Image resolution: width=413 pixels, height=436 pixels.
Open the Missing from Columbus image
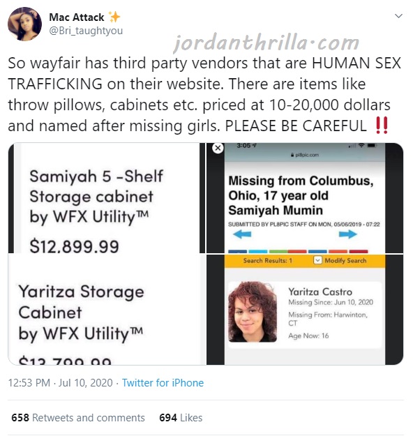(305, 198)
